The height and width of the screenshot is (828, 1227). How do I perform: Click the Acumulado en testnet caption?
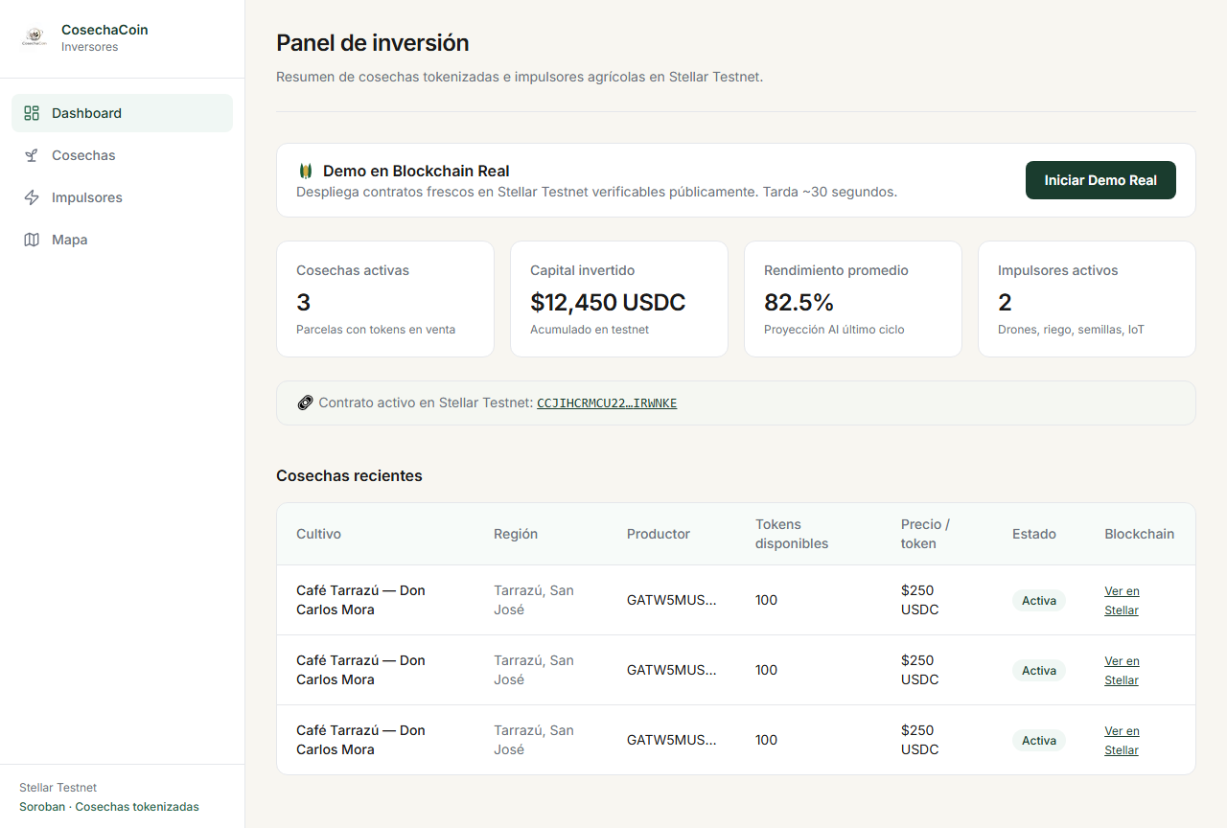click(590, 330)
